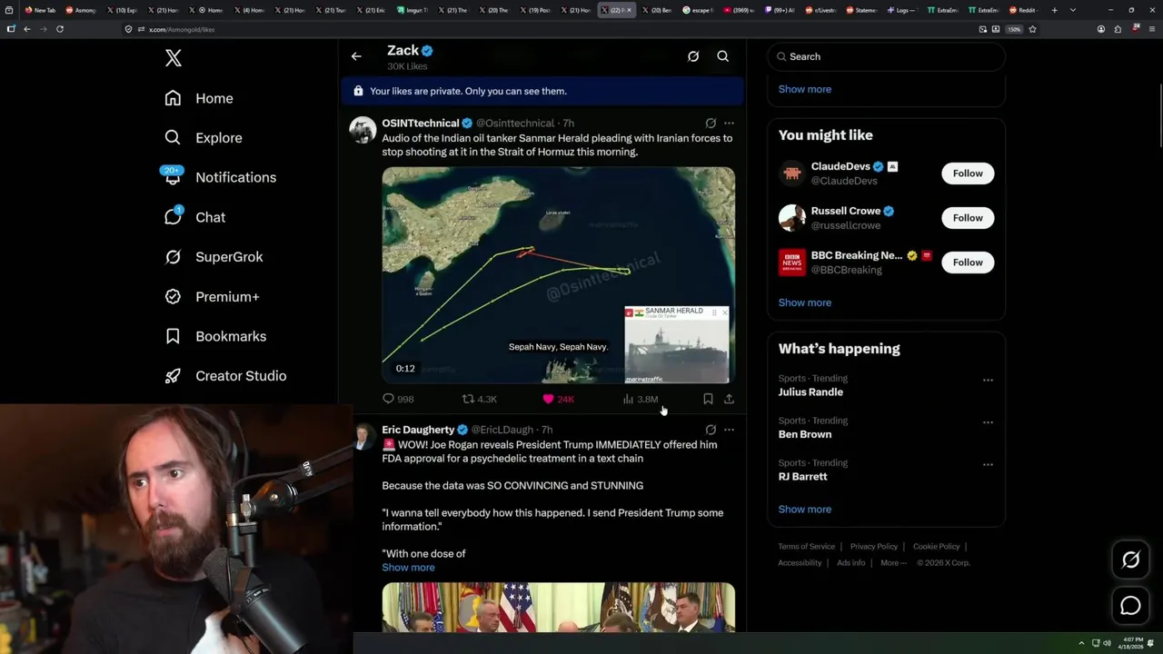Open options for RJ Barrett trend
This screenshot has width=1163, height=654.
tap(988, 464)
